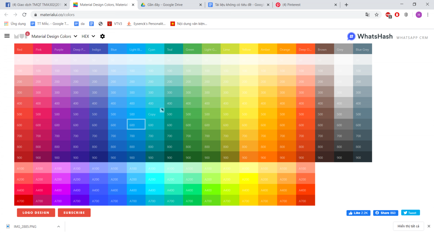Open the user profile avatar icon
Screen dimensions: 434x233
(x=419, y=15)
